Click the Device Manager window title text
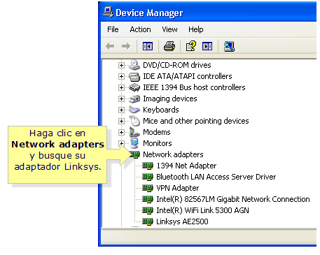The width and height of the screenshot is (320, 255). click(x=149, y=13)
